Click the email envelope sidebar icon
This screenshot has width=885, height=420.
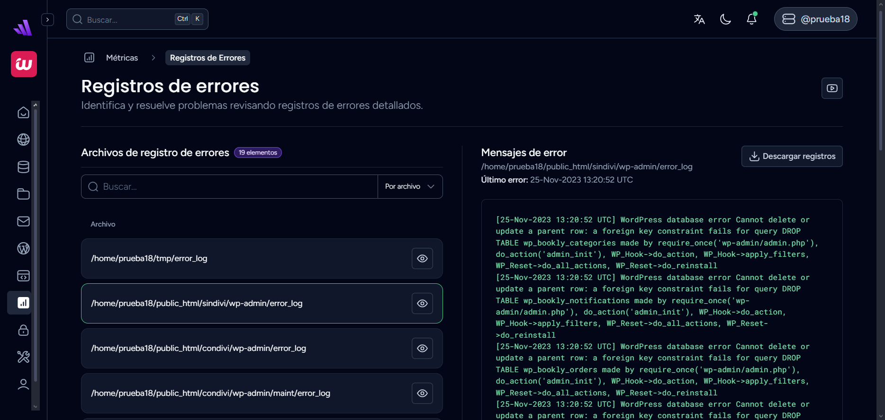coord(23,221)
